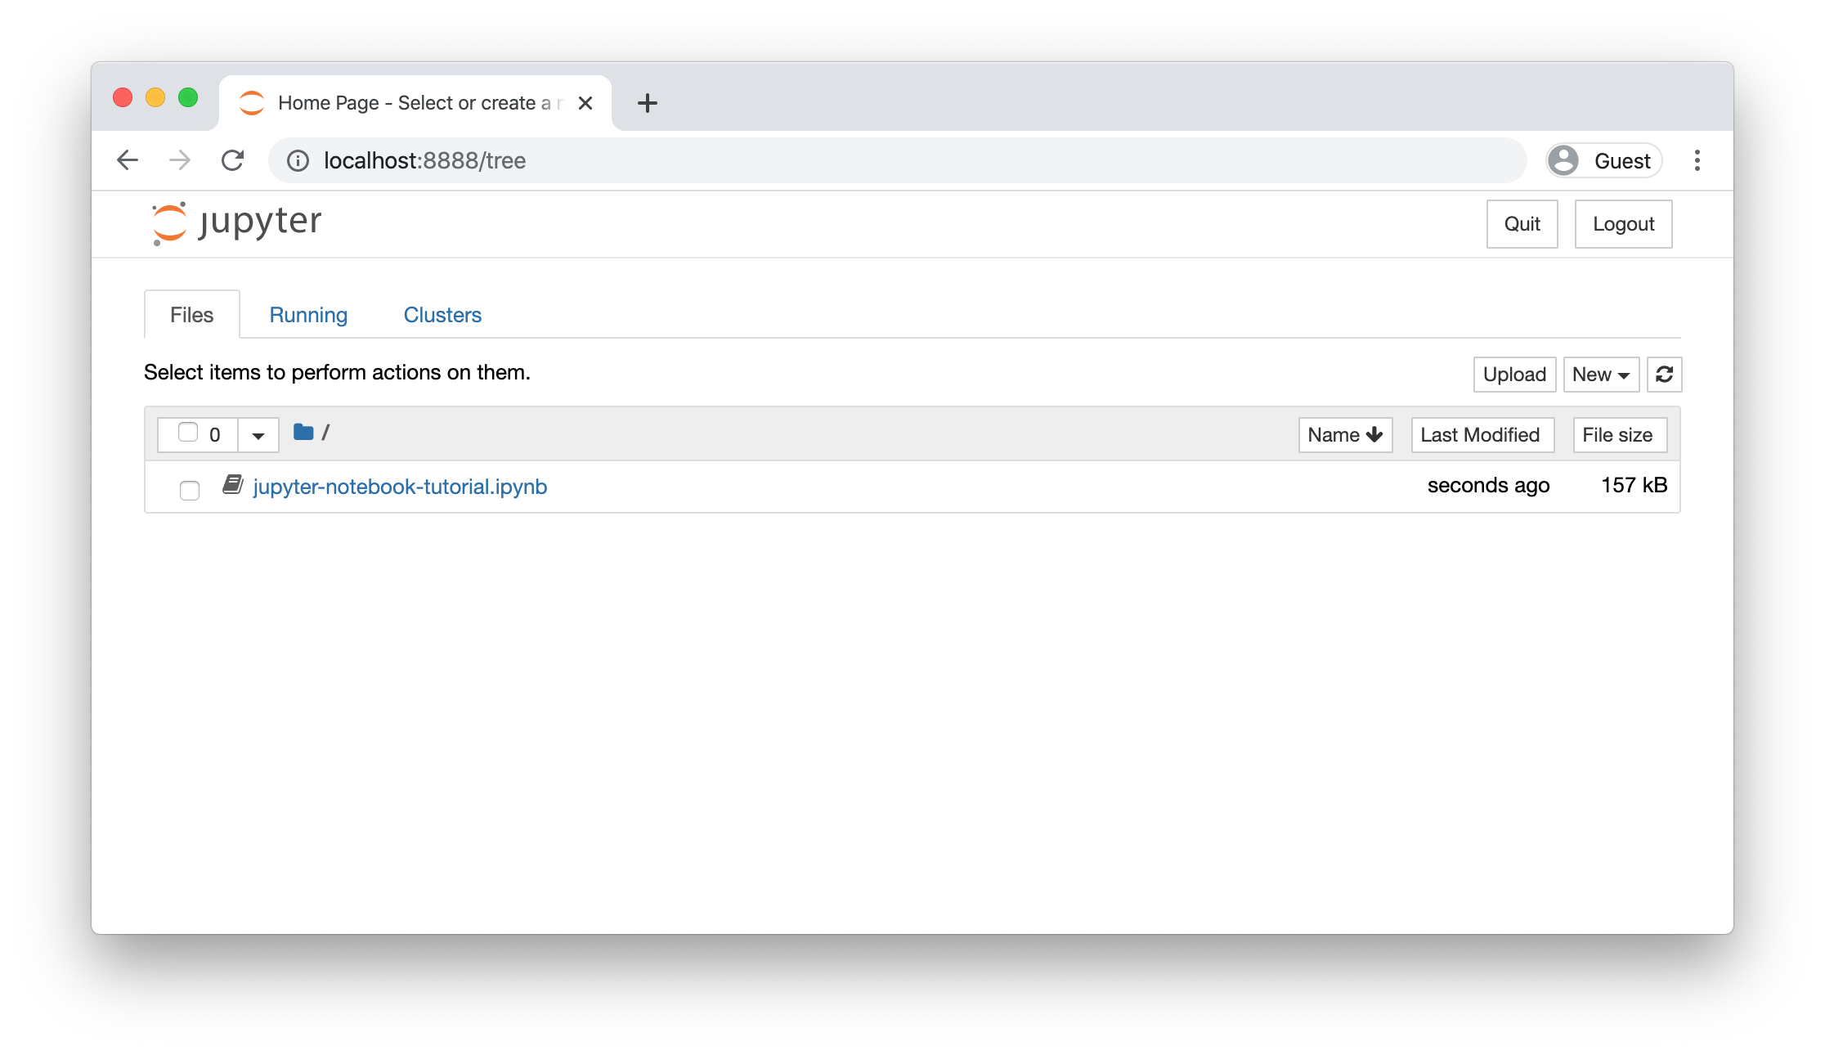Click the Logout button
The width and height of the screenshot is (1825, 1055).
(x=1624, y=223)
